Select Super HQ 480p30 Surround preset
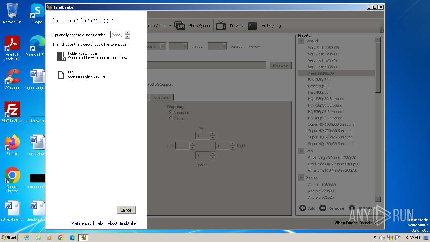 point(330,144)
